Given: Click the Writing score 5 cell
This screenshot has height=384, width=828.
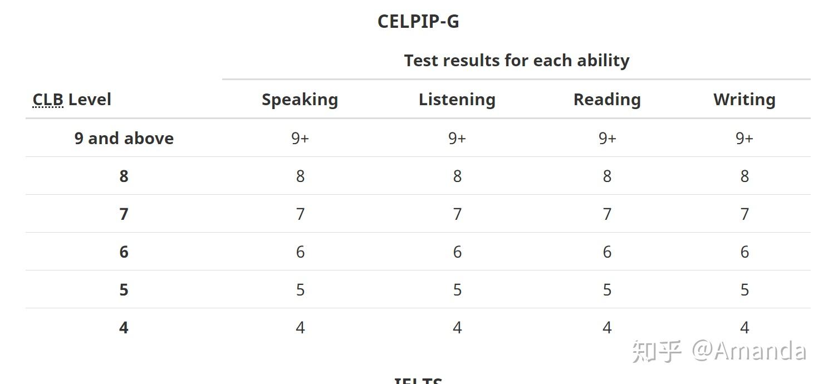Looking at the screenshot, I should (x=744, y=290).
